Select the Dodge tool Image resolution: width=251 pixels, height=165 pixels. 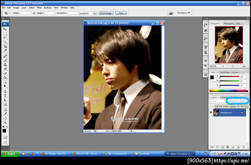coord(5,86)
